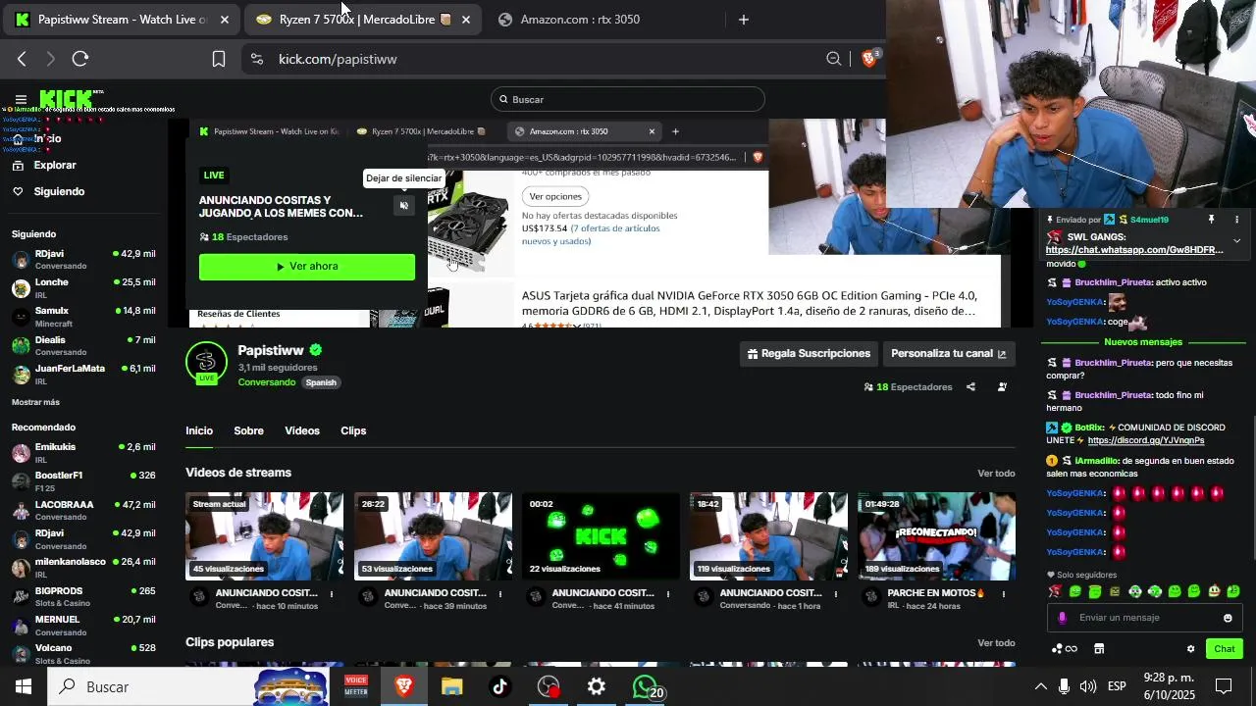Reload the kick.com page
This screenshot has width=1256, height=706.
click(x=80, y=59)
